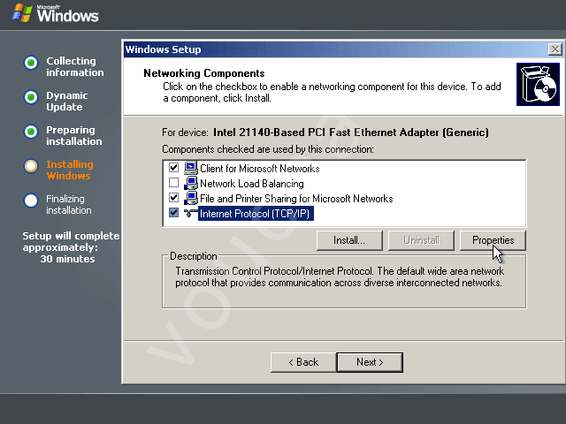
Task: Click the setup disc and box icon
Action: click(538, 85)
